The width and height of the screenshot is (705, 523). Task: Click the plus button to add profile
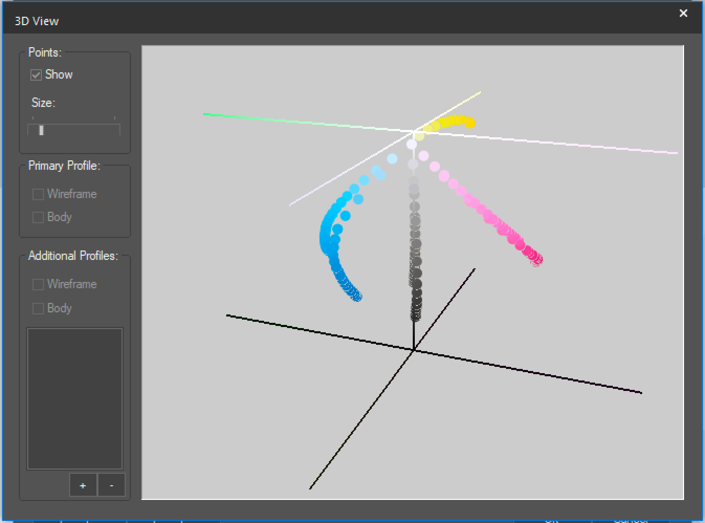pyautogui.click(x=83, y=485)
